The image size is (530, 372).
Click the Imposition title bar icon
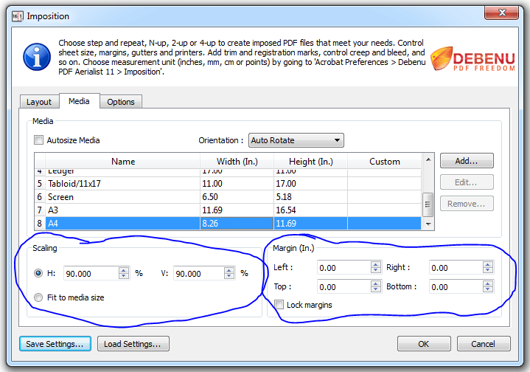17,16
